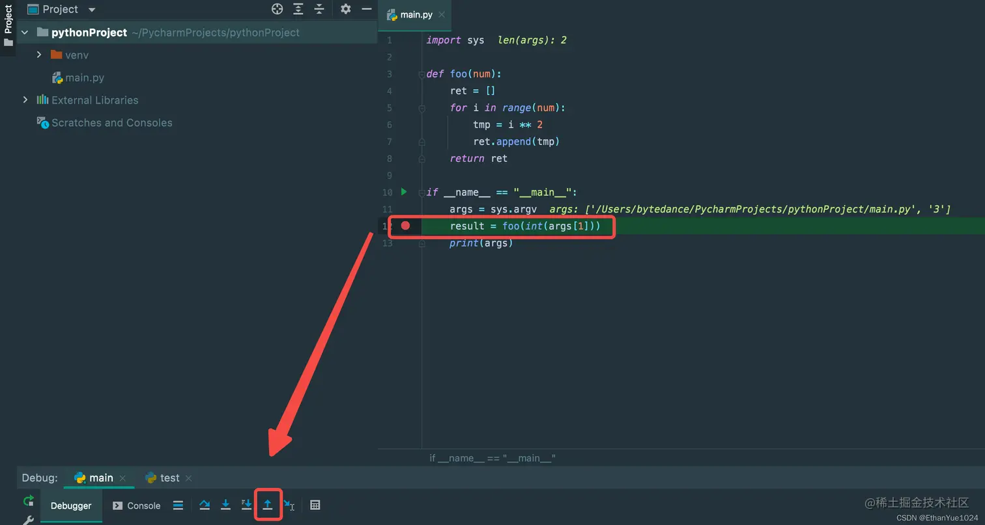Click the breadcrumb if __name__ == "__main__"

493,458
